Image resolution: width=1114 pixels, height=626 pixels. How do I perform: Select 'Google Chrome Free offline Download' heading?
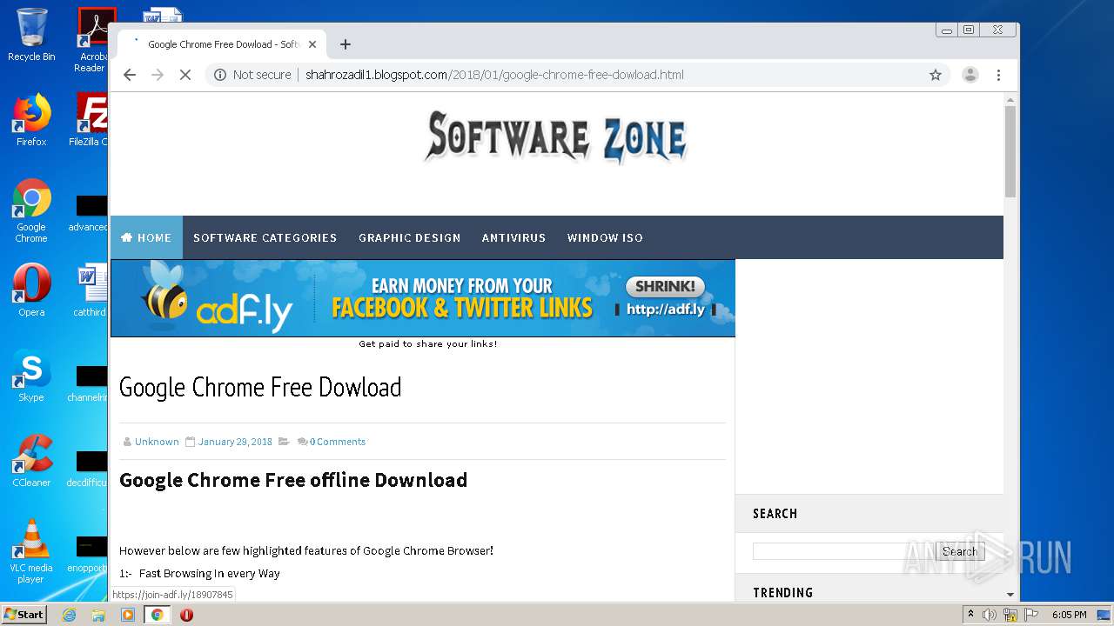pyautogui.click(x=293, y=480)
